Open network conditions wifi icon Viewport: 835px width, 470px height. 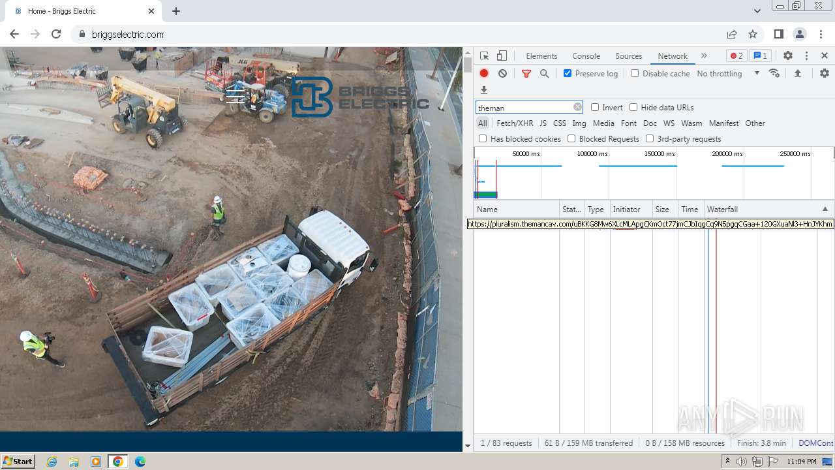click(774, 73)
